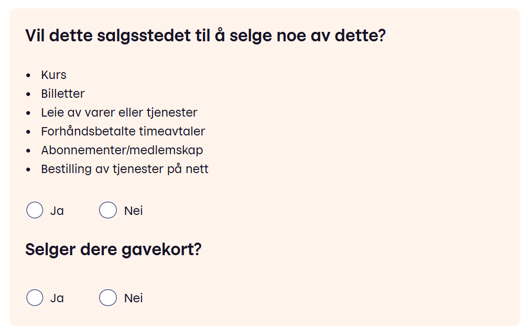This screenshot has width=529, height=331.
Task: Select the Ja radio circle under gavekort question
Action: click(35, 298)
